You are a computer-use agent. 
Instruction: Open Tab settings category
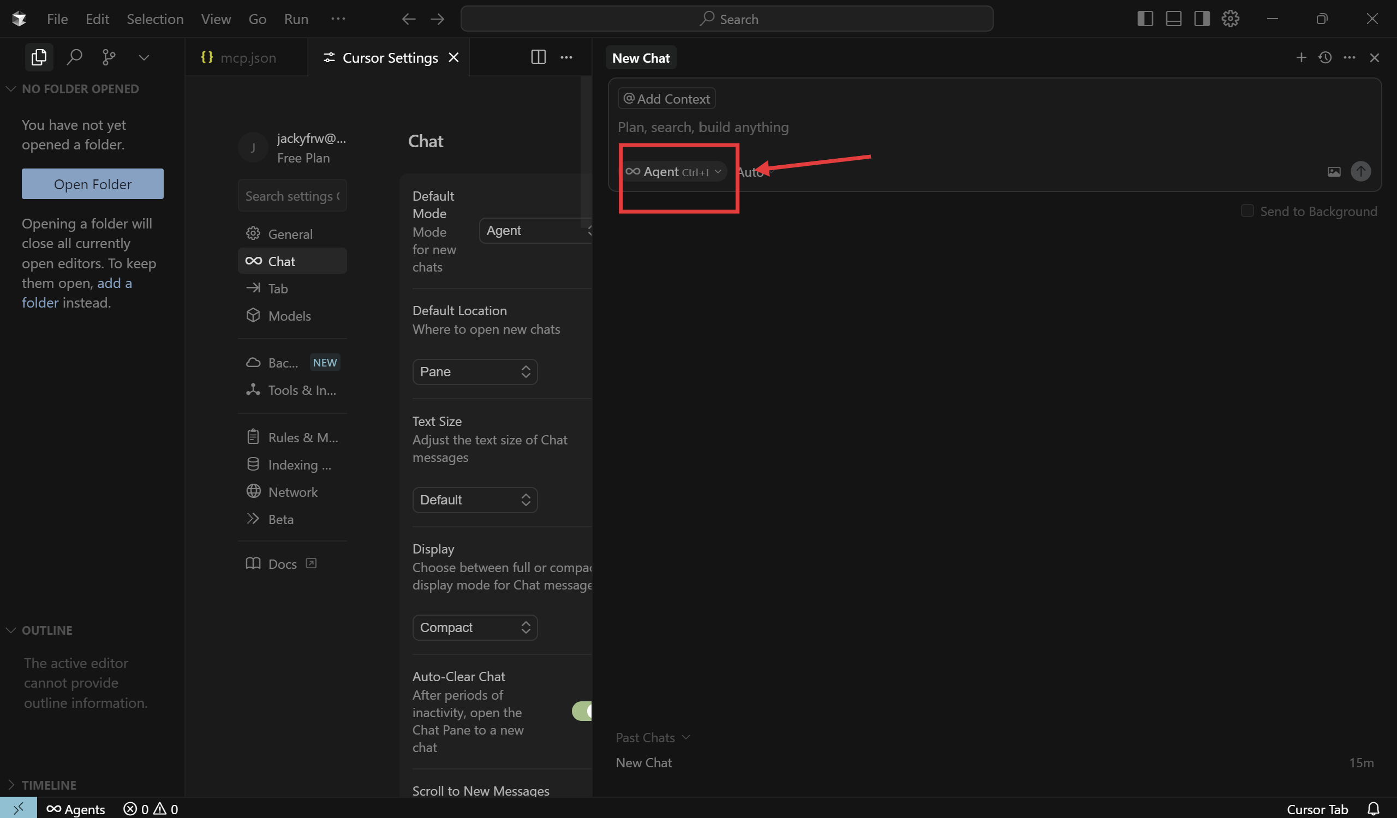[292, 288]
